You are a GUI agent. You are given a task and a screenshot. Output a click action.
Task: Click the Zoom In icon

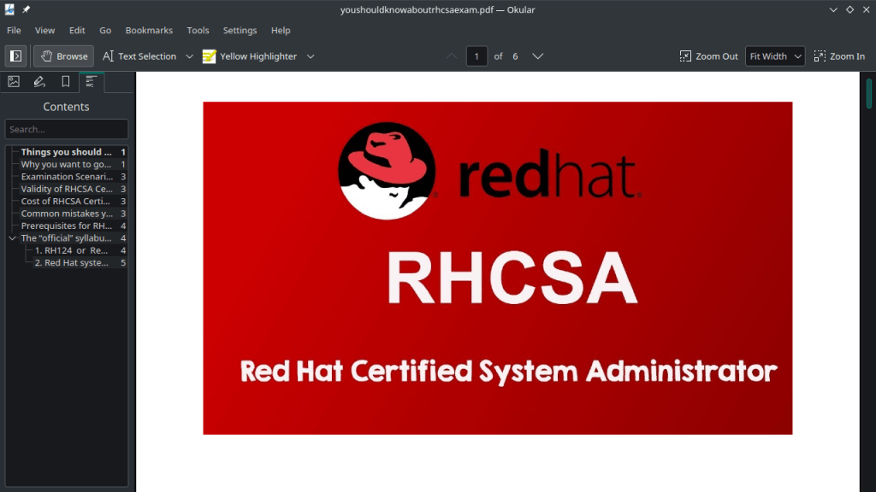pyautogui.click(x=820, y=56)
